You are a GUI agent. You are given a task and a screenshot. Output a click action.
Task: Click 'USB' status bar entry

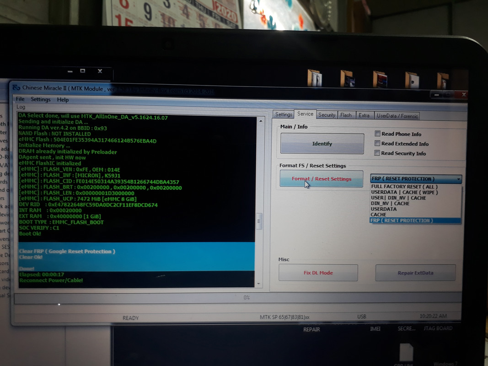coord(362,317)
